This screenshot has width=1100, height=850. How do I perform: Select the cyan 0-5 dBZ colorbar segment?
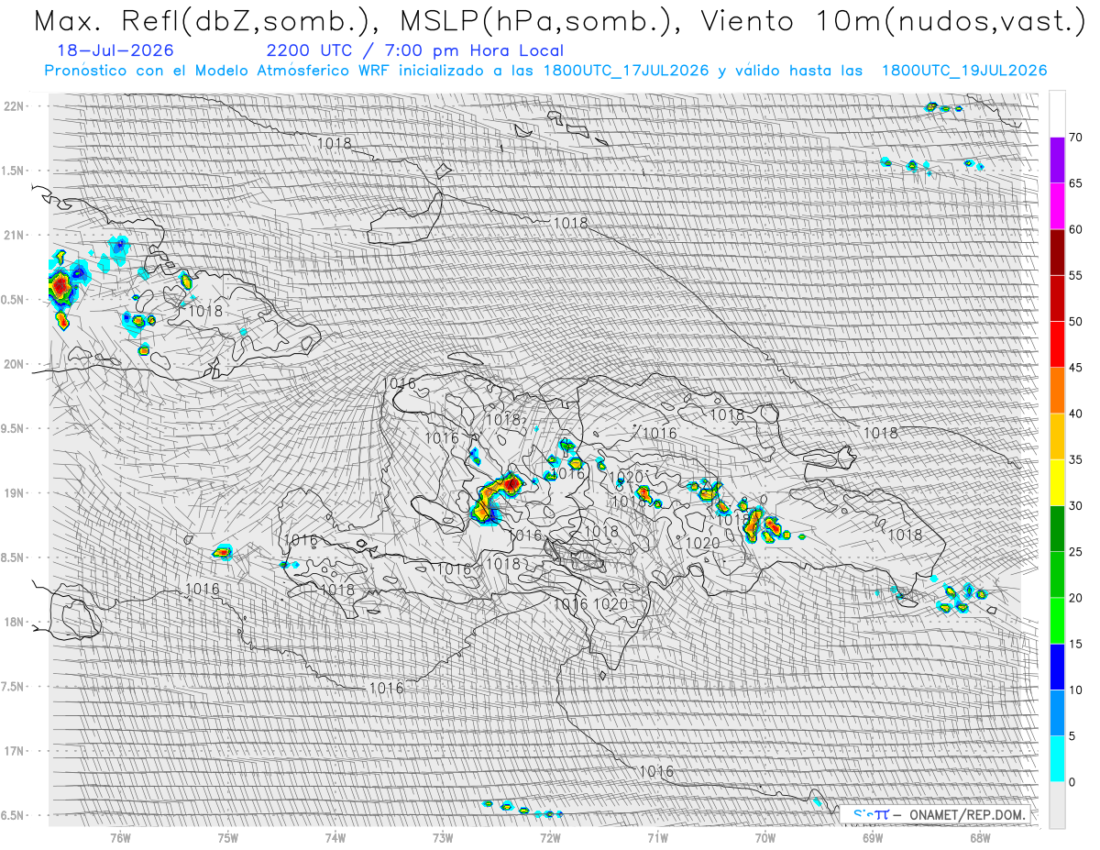(x=1057, y=758)
